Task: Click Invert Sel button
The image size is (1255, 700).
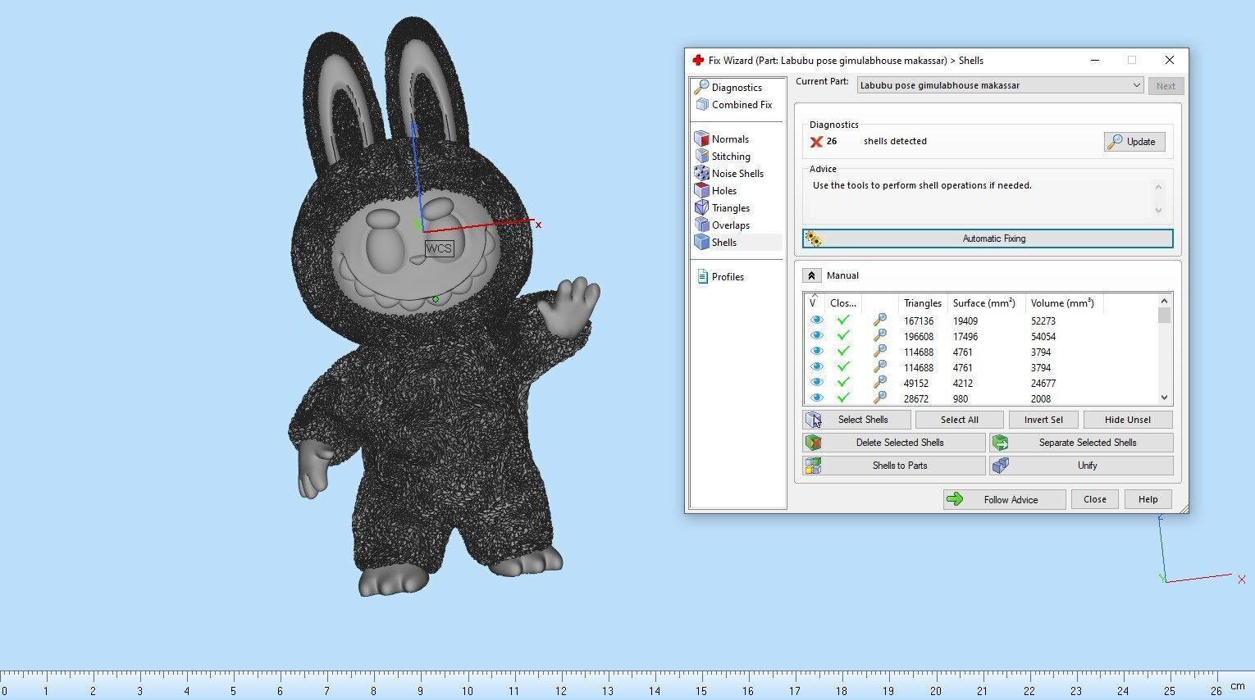Action: [x=1043, y=420]
